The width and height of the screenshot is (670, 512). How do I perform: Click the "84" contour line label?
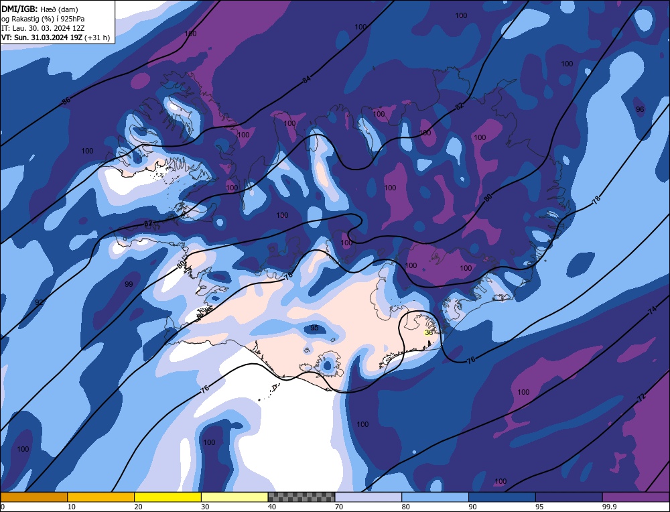click(306, 78)
